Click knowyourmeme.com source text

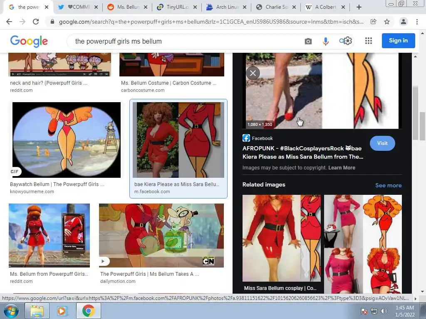pos(32,191)
